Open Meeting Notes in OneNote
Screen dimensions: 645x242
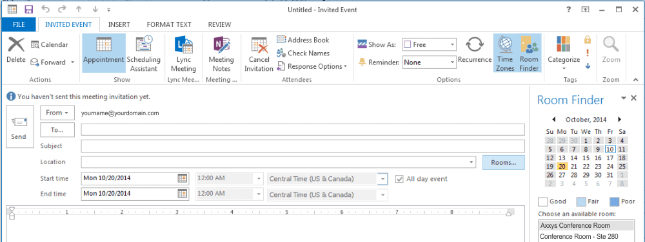(221, 53)
